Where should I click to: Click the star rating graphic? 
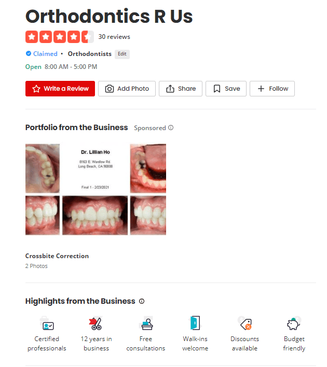[60, 37]
